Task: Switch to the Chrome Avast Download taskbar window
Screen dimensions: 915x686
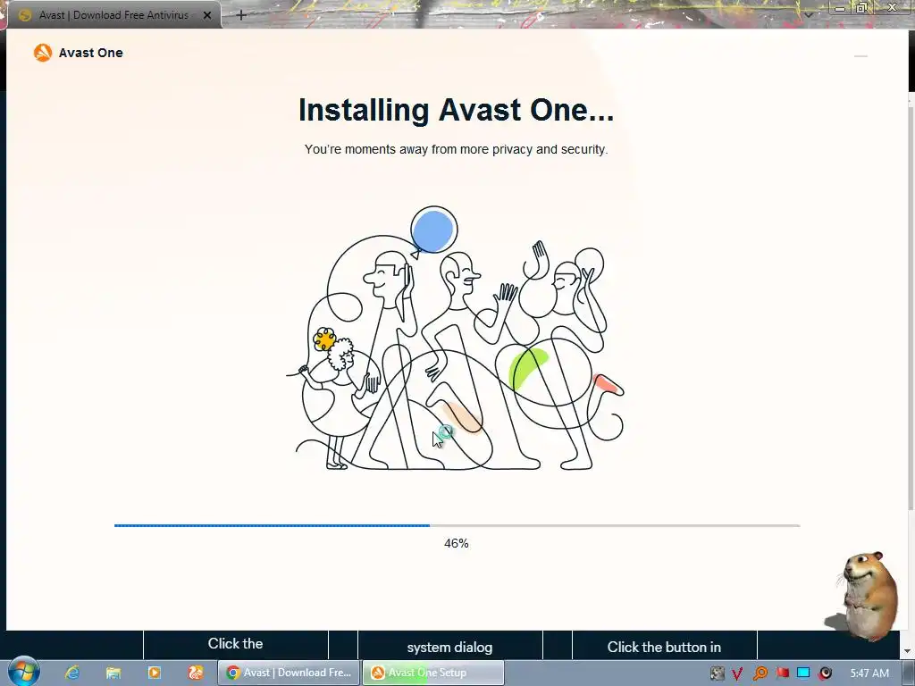Action: pyautogui.click(x=289, y=673)
